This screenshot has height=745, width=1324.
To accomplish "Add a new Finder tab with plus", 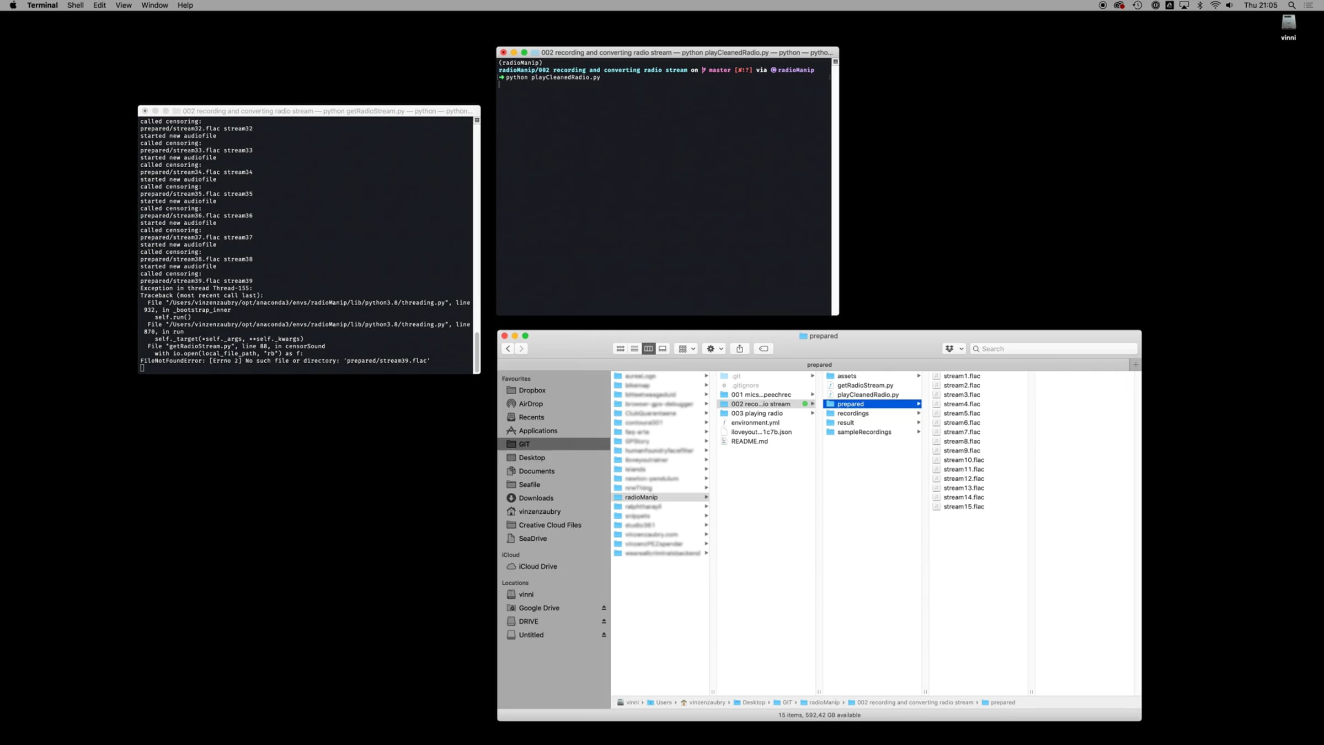I will (x=1135, y=365).
